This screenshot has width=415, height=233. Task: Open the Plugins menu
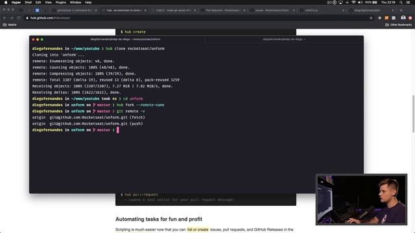pyautogui.click(x=60, y=3)
